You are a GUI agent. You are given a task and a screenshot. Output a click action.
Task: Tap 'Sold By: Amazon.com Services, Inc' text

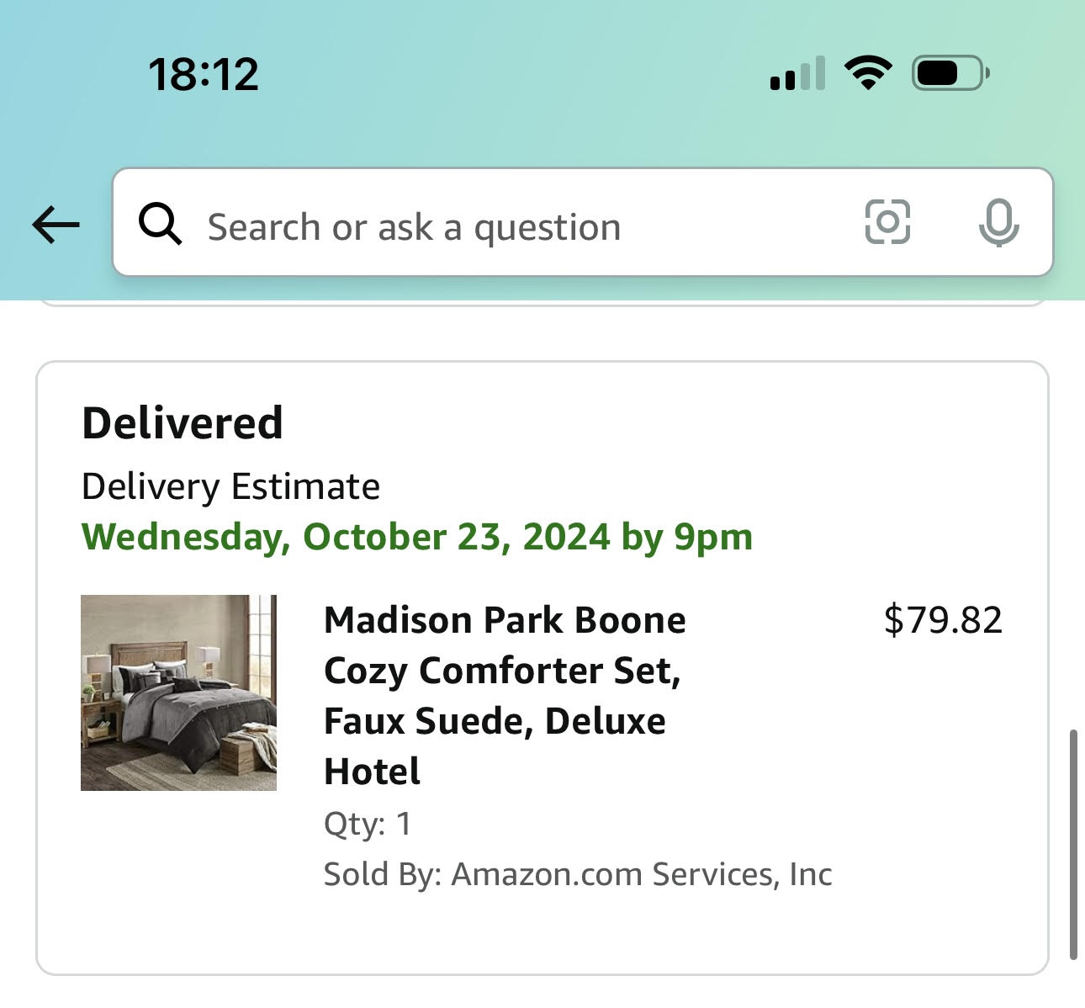pyautogui.click(x=578, y=874)
